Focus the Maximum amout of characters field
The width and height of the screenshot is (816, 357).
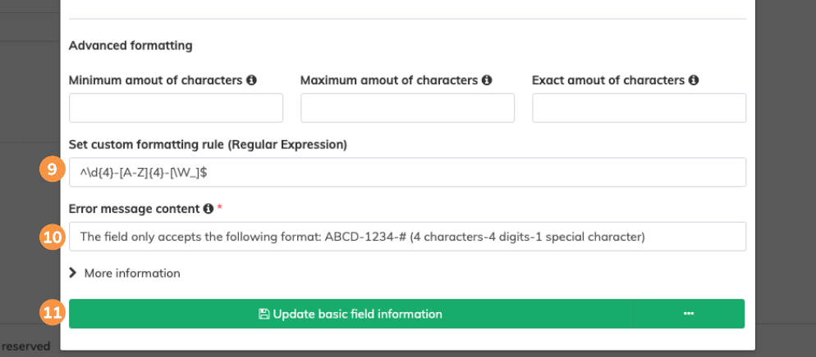tap(407, 108)
